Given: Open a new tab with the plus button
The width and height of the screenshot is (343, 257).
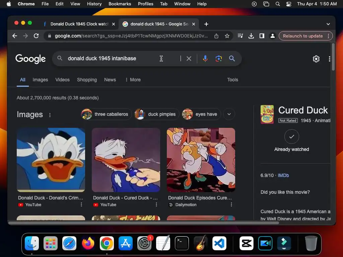Looking at the screenshot, I should [206, 24].
